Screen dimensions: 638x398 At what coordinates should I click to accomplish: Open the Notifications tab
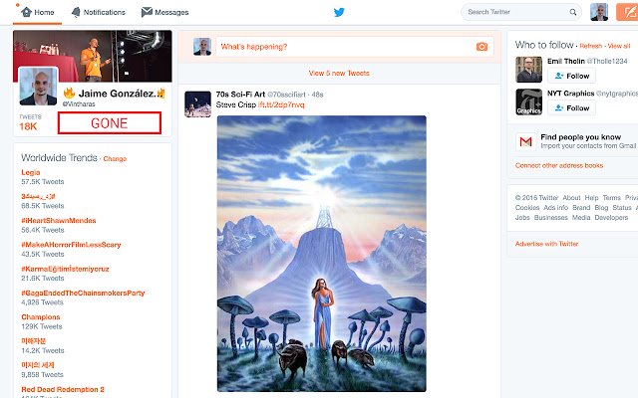pyautogui.click(x=98, y=12)
